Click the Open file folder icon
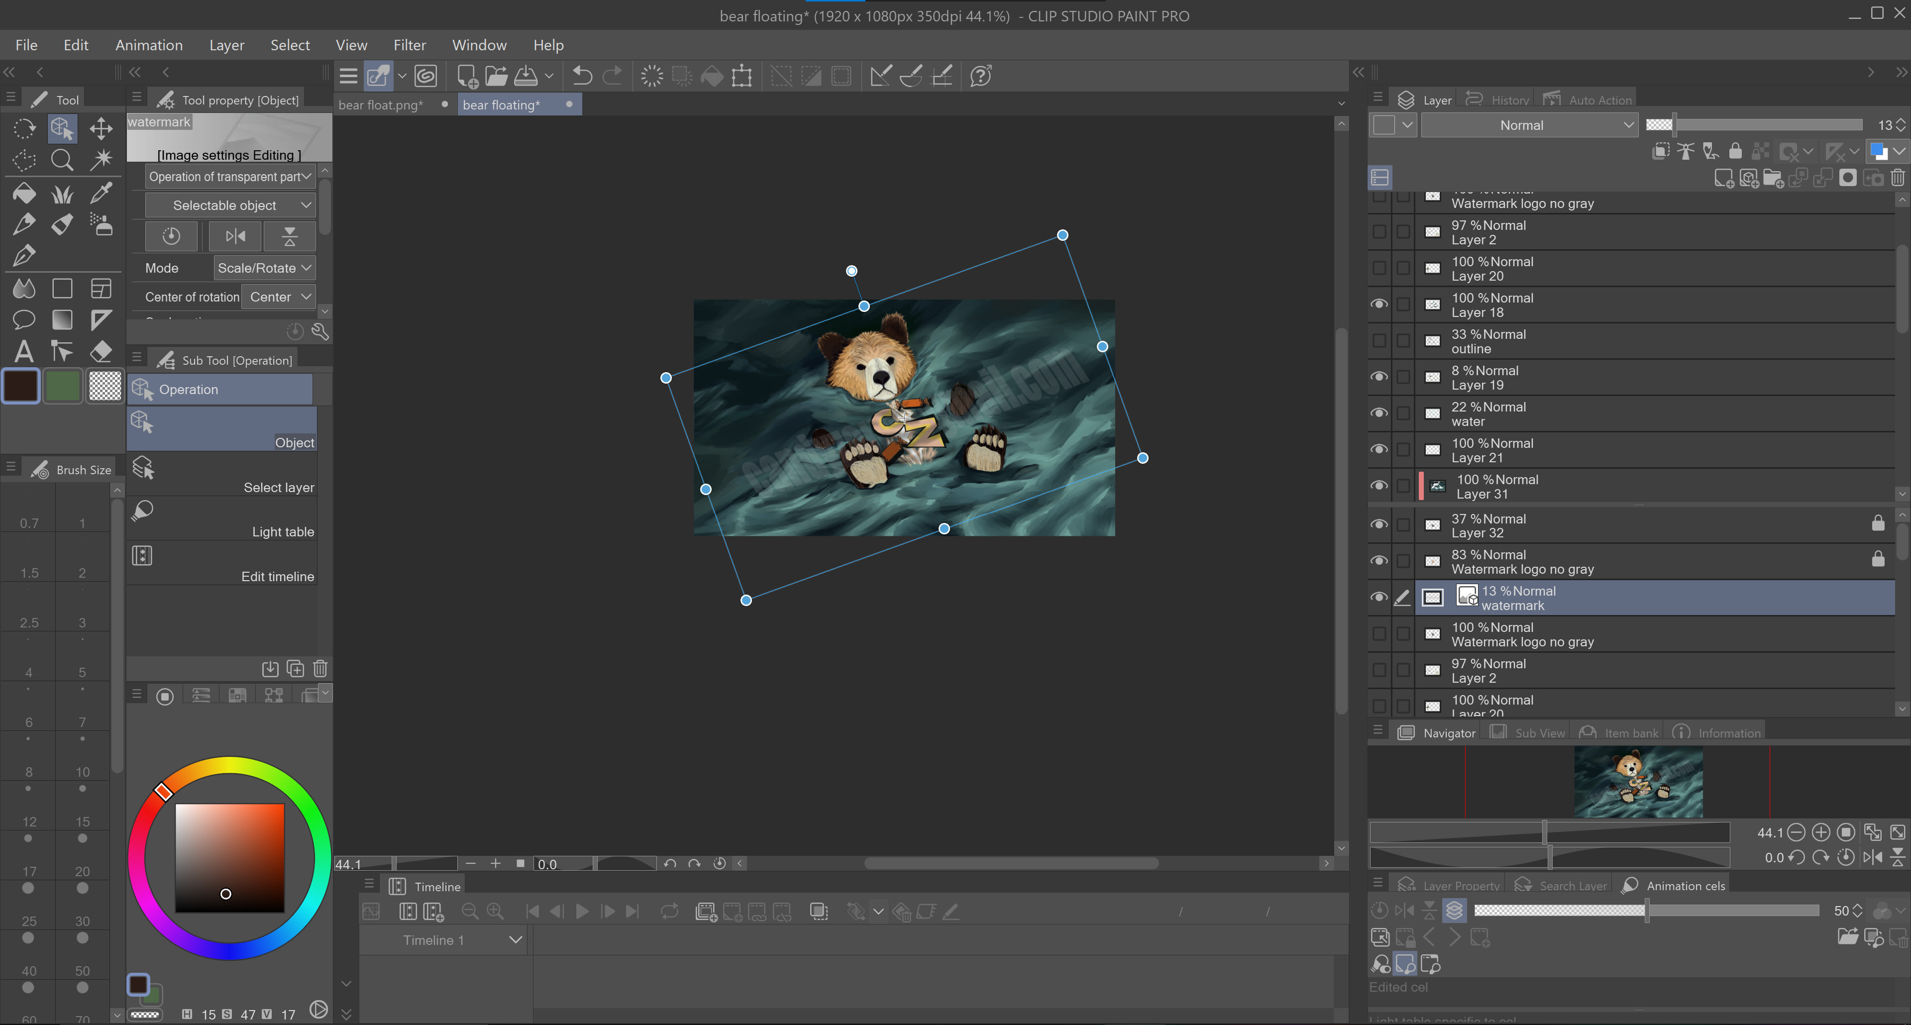 coord(496,76)
